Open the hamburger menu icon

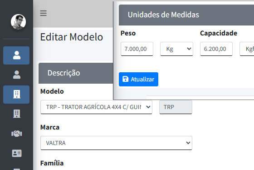point(44,13)
